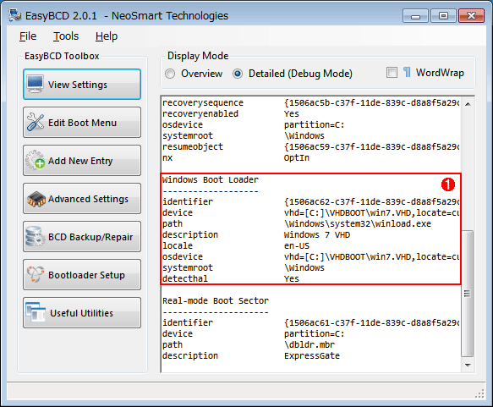Screen dimensions: 493x407
Task: Open Advanced Settings
Action: (x=82, y=199)
